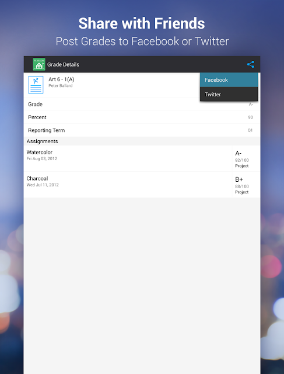
Task: Select the Percent row
Action: (142, 117)
